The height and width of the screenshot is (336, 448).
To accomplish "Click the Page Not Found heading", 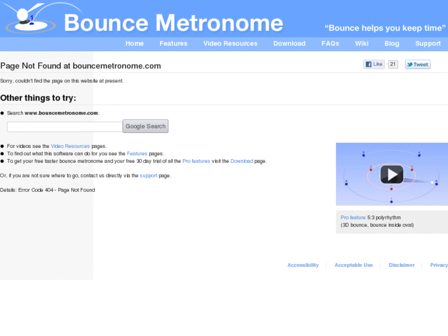I will click(x=81, y=66).
